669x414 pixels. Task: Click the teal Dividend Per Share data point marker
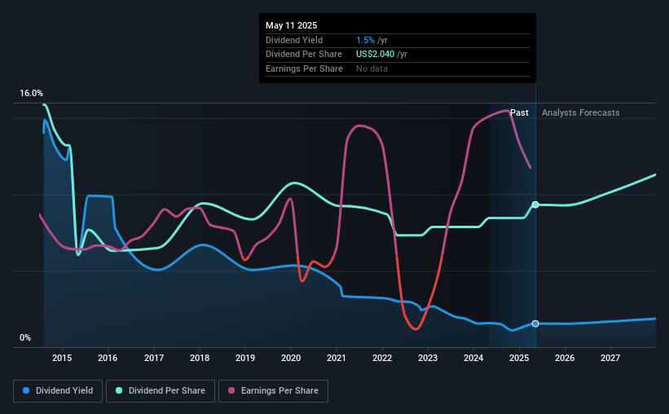pos(535,205)
